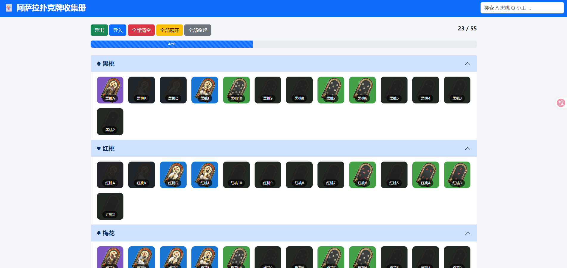The height and width of the screenshot is (268, 567).
Task: Click the 红桃Q card icon
Action: click(173, 175)
